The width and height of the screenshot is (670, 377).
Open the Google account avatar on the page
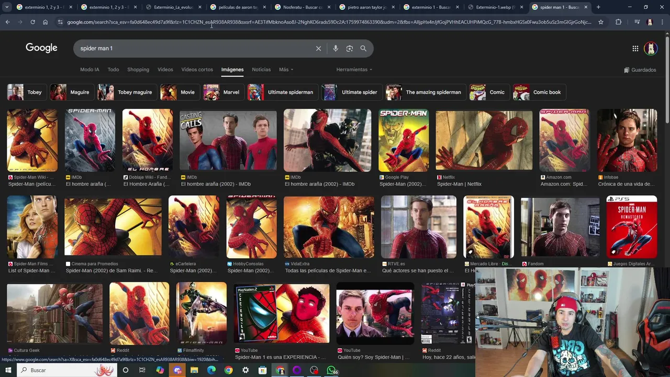pos(651,48)
